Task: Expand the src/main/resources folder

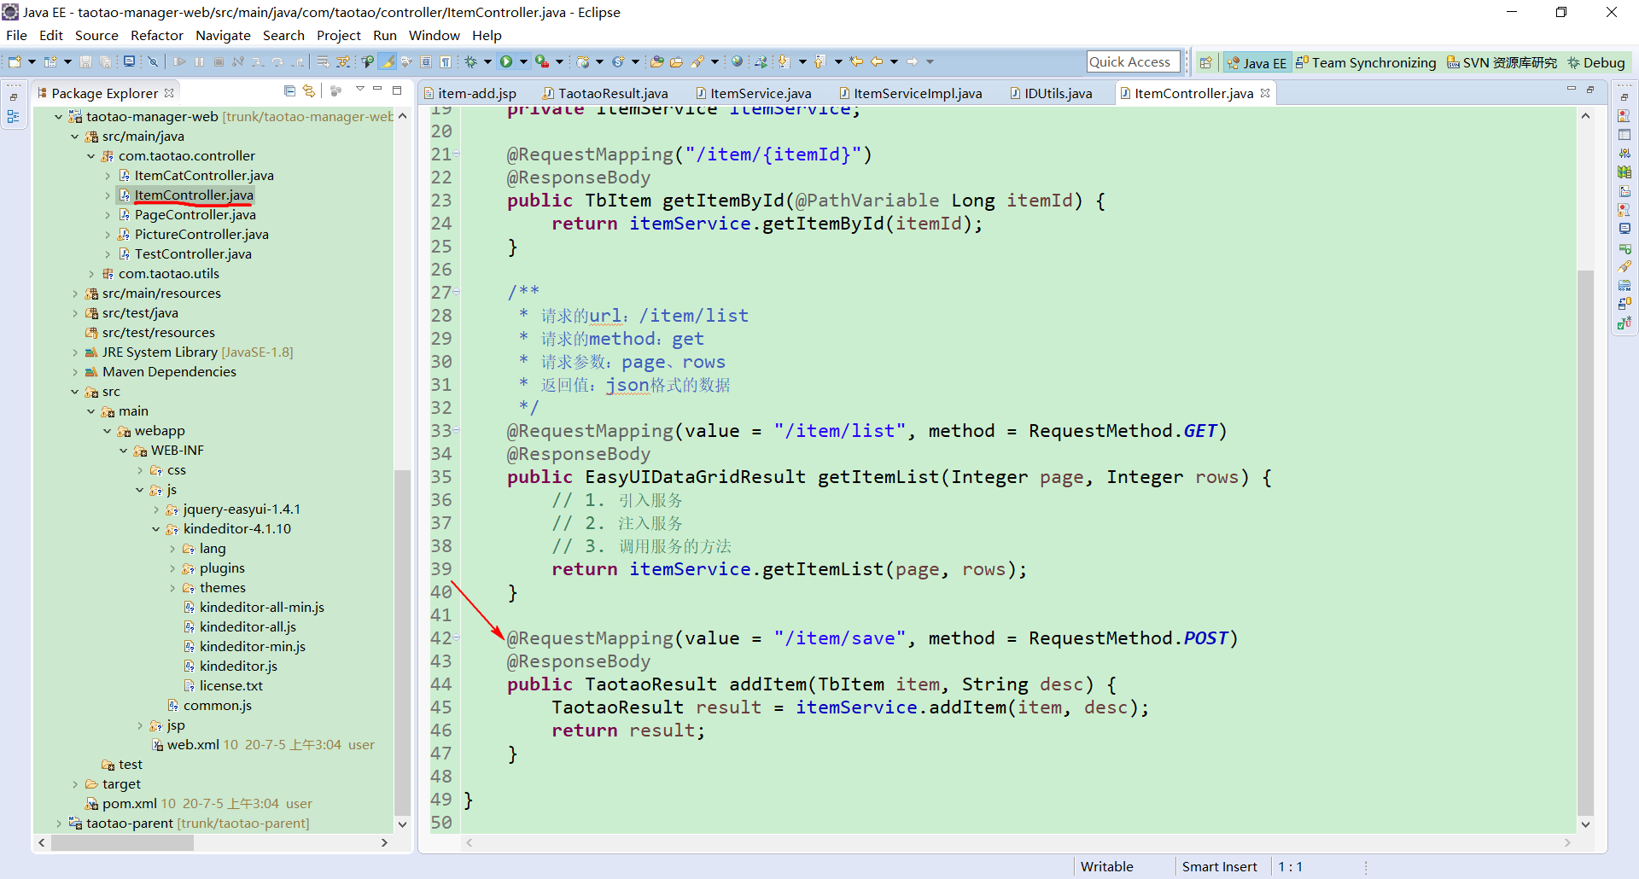Action: coord(75,294)
